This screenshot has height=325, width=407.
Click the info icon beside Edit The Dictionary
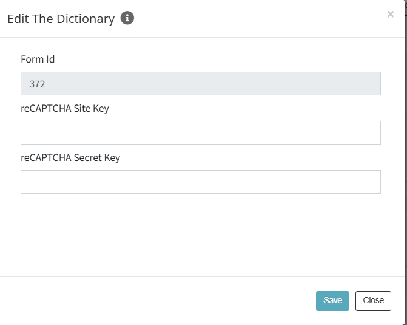[127, 18]
